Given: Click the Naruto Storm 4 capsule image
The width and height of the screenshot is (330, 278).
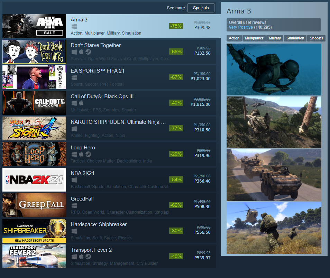Looking at the screenshot, I should [34, 129].
